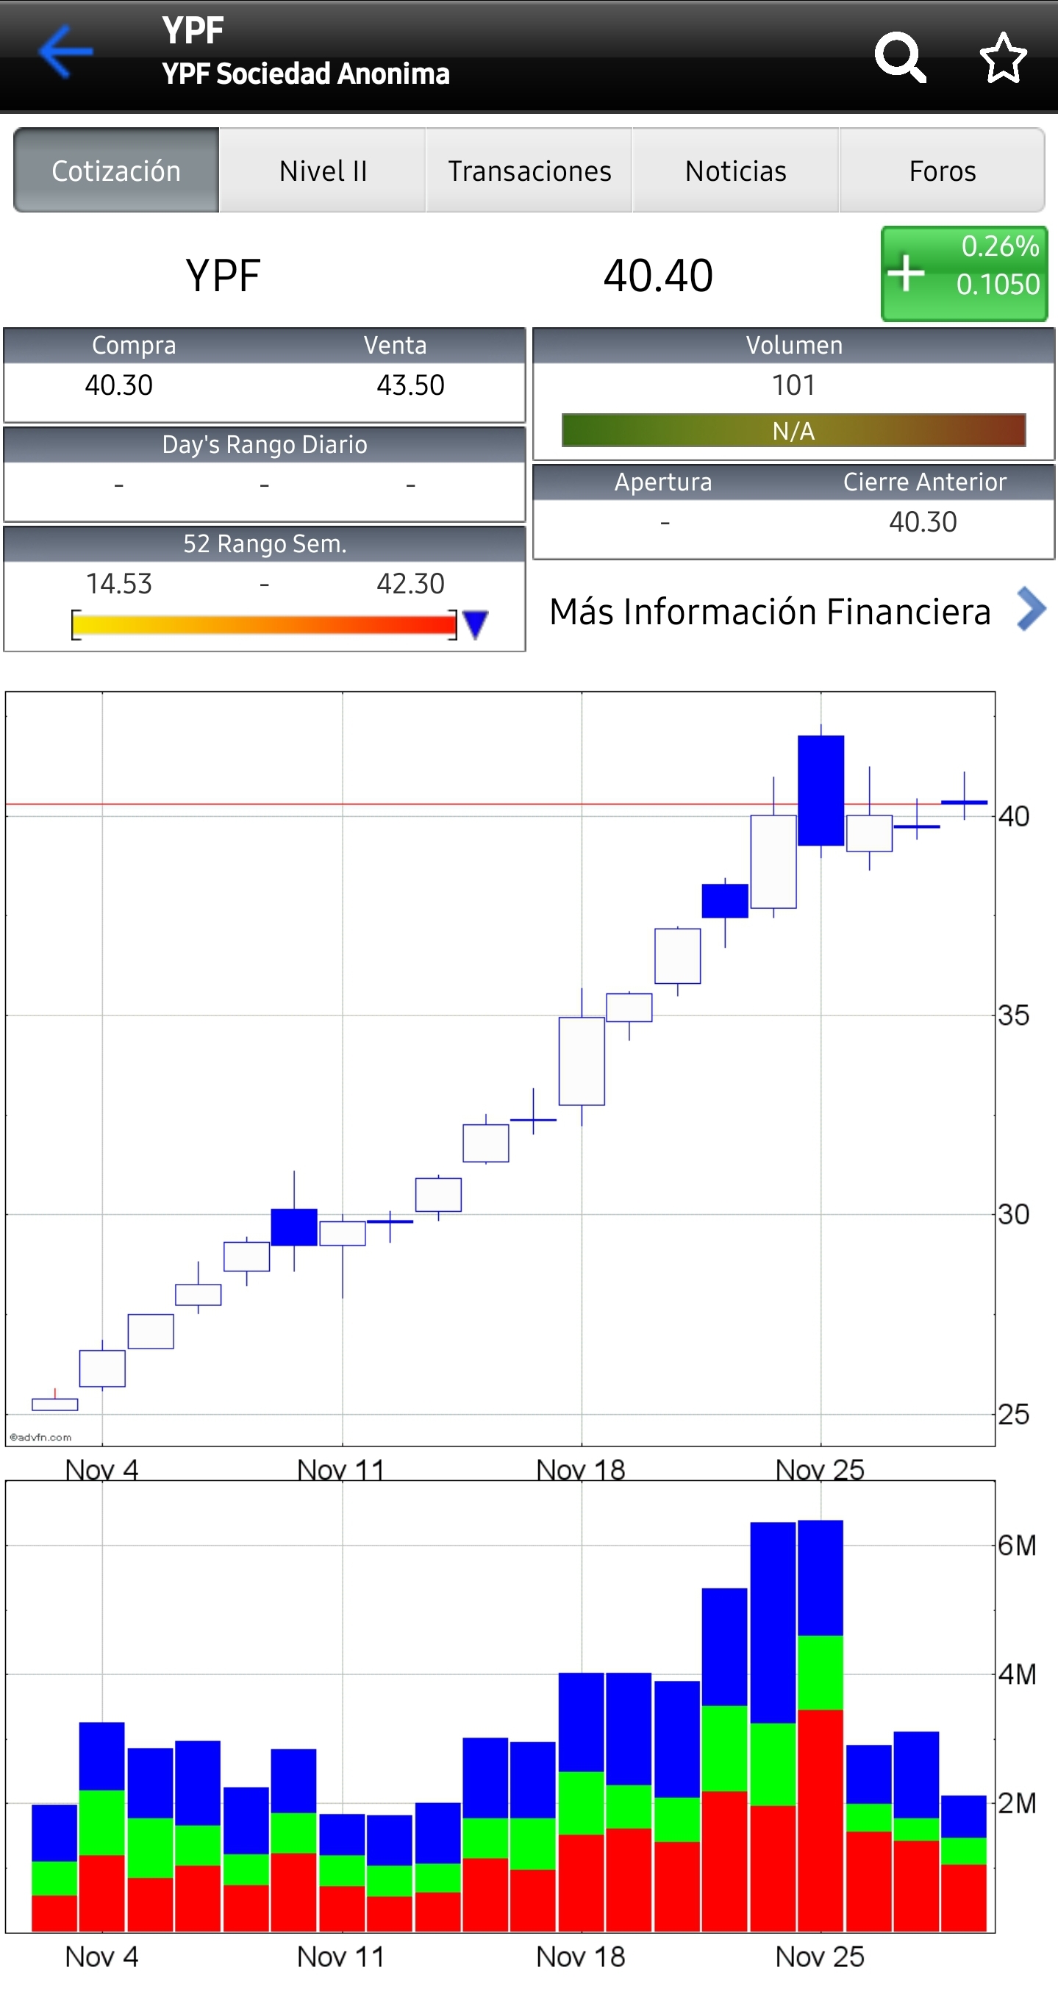
Task: Tap the blue 52-week range marker triangle
Action: pos(475,624)
